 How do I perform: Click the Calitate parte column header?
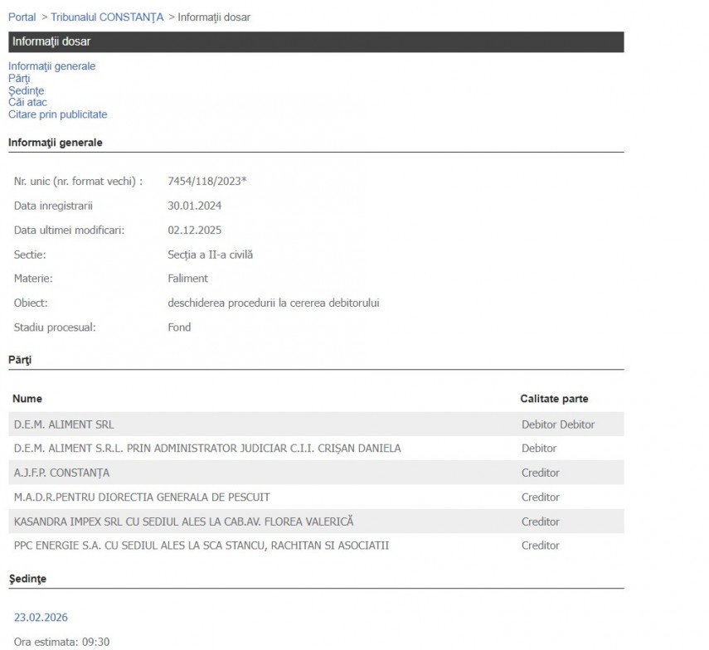pos(554,399)
